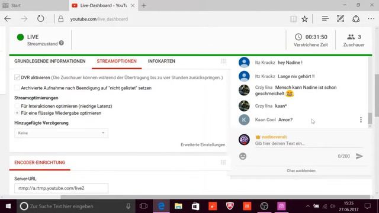Screen dimensions: 379x213
Task: Select Für eine flüssige Wiedergabe optimieren
Action: [17, 113]
